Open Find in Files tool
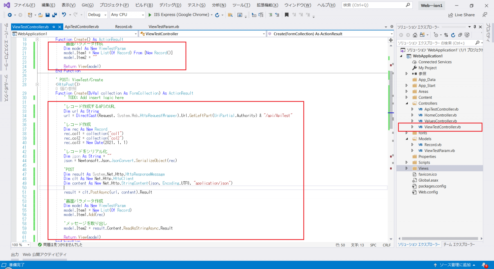The height and width of the screenshot is (269, 494). coord(230,14)
